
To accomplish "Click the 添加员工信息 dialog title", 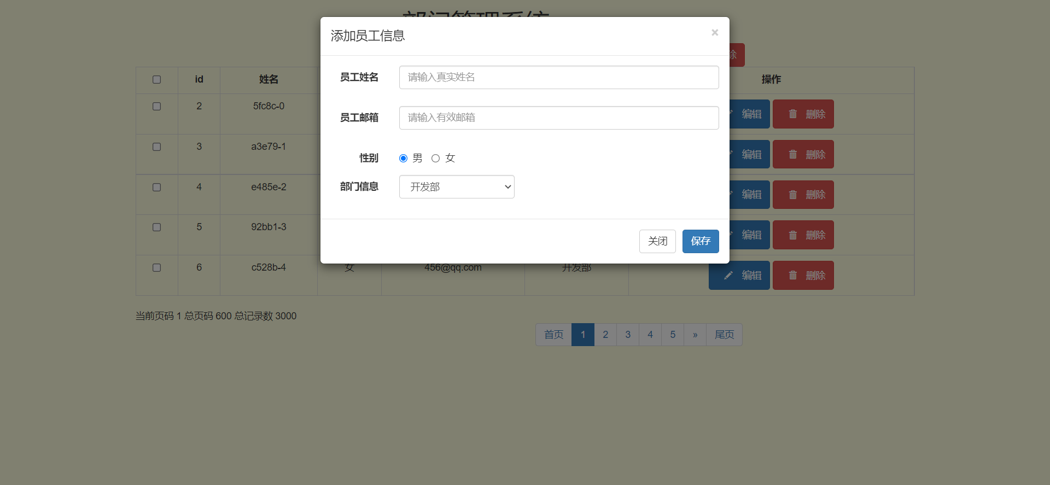I will tap(367, 36).
